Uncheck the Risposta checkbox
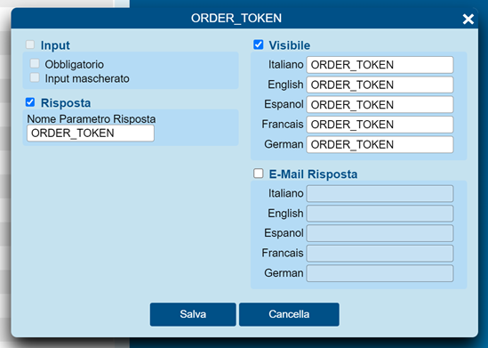 pyautogui.click(x=30, y=102)
